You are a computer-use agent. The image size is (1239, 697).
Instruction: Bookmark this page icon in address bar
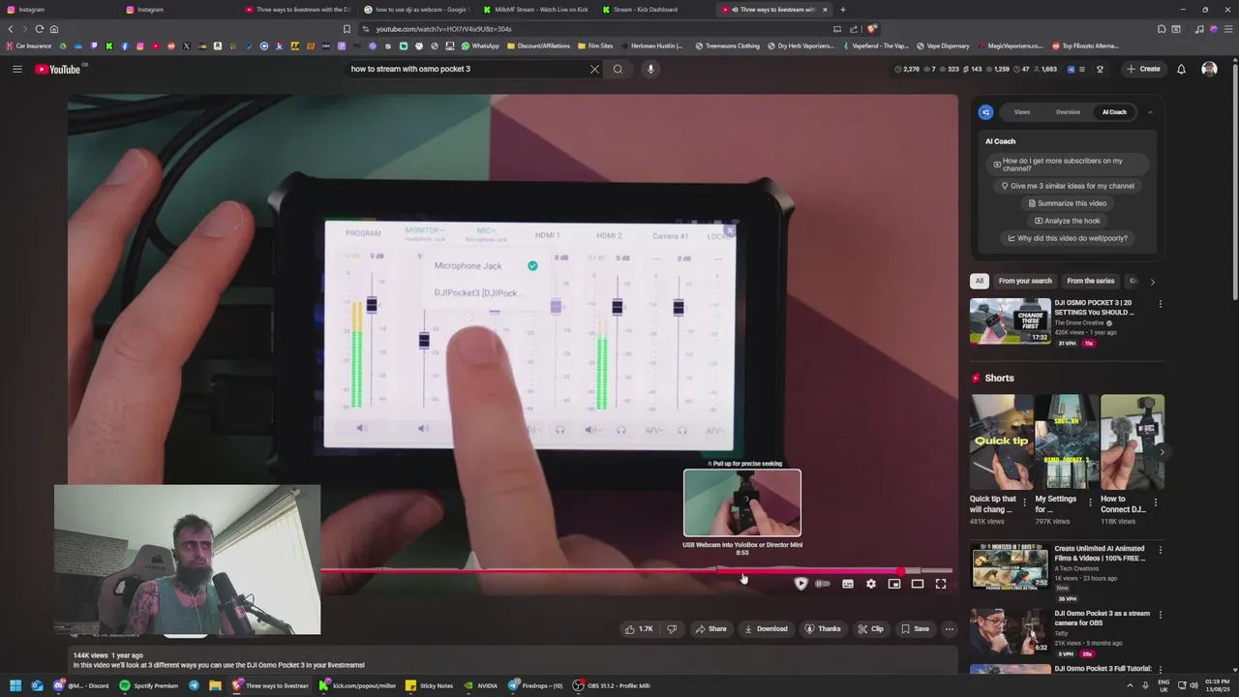347,29
